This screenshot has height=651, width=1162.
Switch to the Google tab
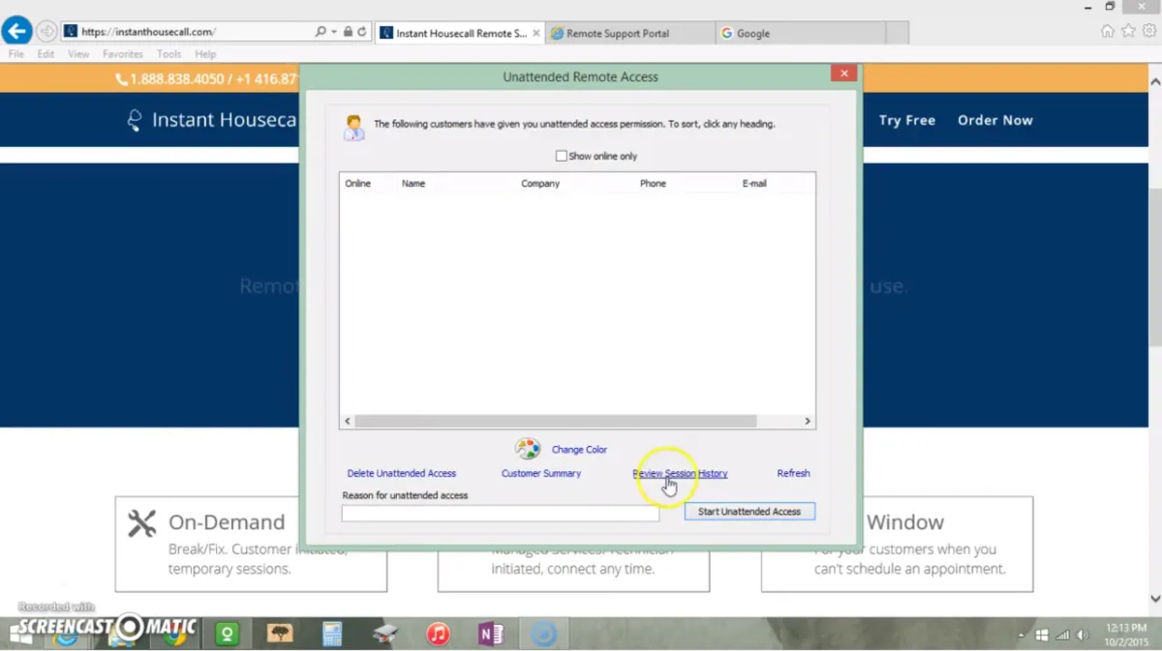(x=801, y=33)
